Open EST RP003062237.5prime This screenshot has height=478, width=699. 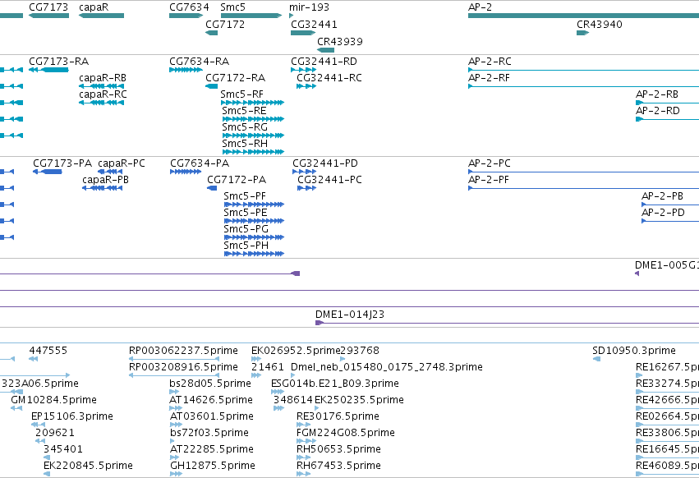(174, 359)
